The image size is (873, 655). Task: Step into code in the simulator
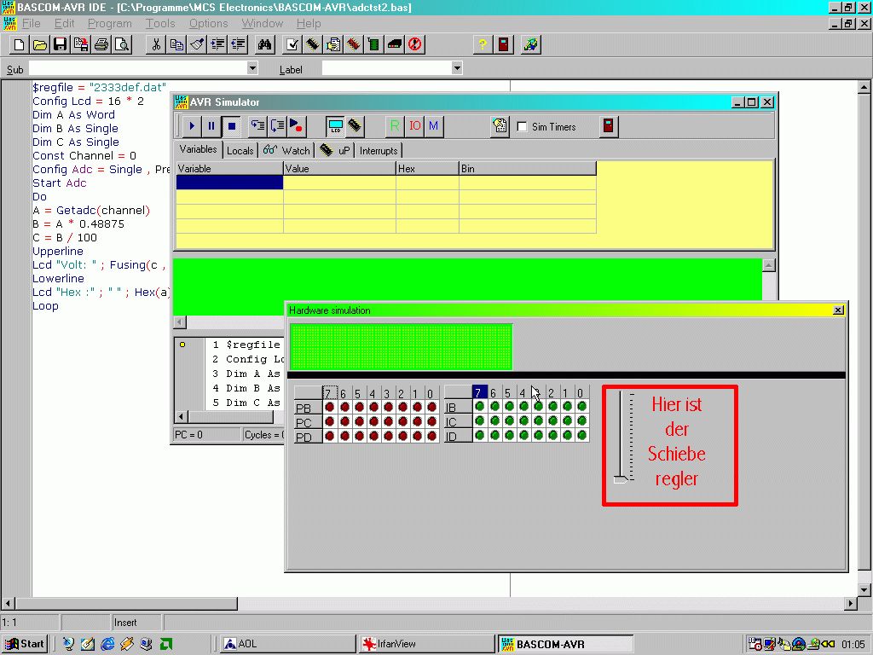257,126
